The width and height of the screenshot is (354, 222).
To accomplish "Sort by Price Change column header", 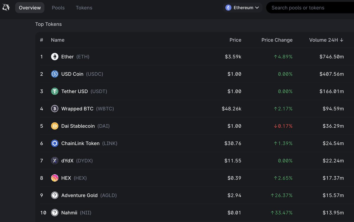I will tap(277, 40).
